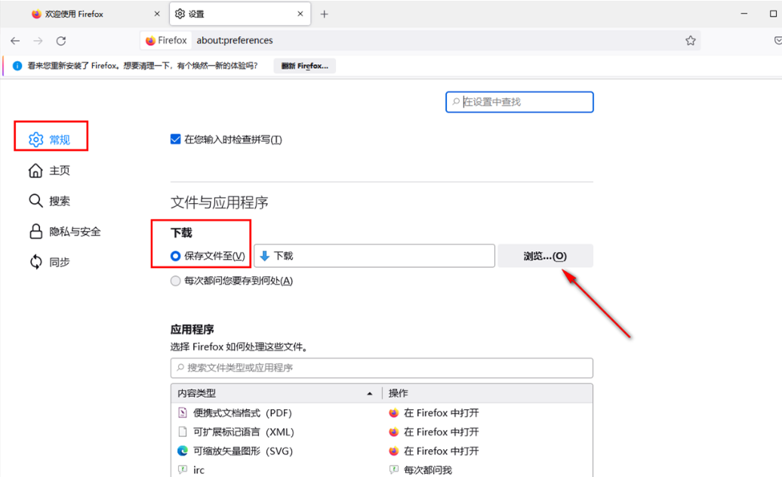The image size is (782, 477).
Task: Select the 可扩展标记语言 (XML) row
Action: tap(381, 432)
